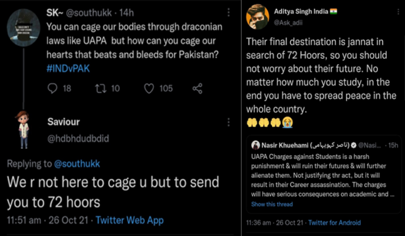
Task: Open the @hdbhdudbdid handle
Action: [77, 138]
